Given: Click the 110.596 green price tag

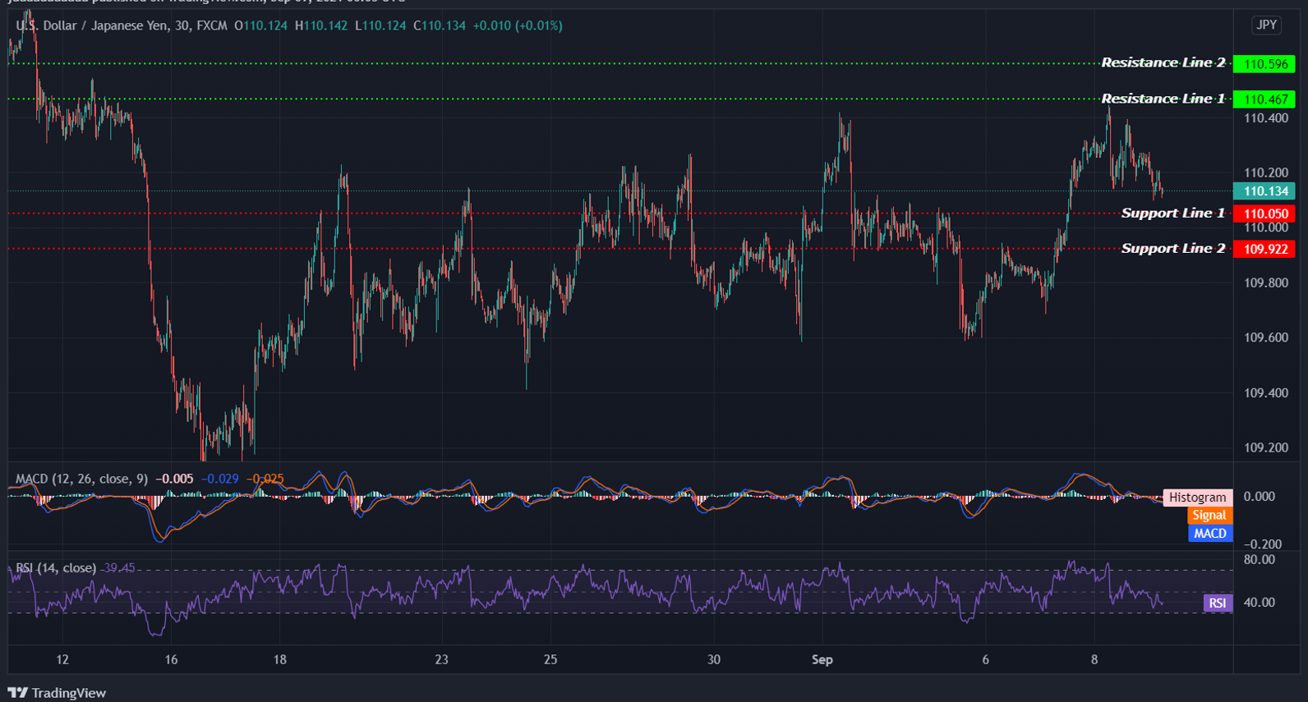Looking at the screenshot, I should pyautogui.click(x=1264, y=64).
